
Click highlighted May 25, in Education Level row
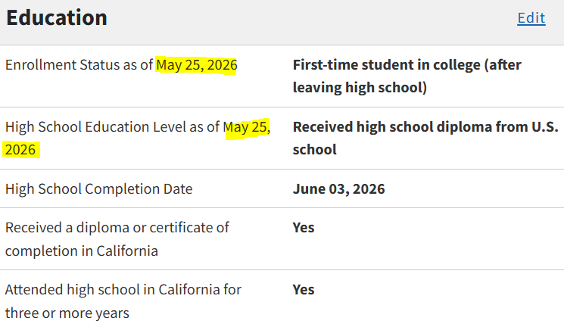point(247,128)
